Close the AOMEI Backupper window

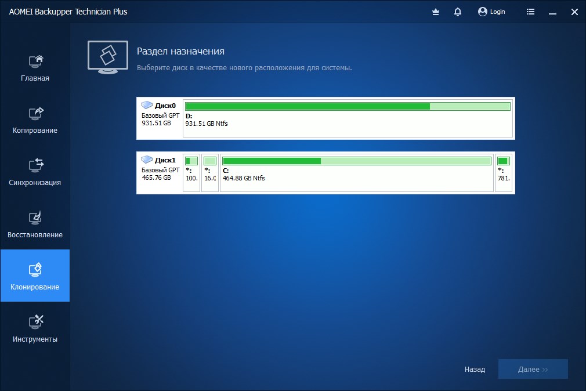[x=575, y=12]
